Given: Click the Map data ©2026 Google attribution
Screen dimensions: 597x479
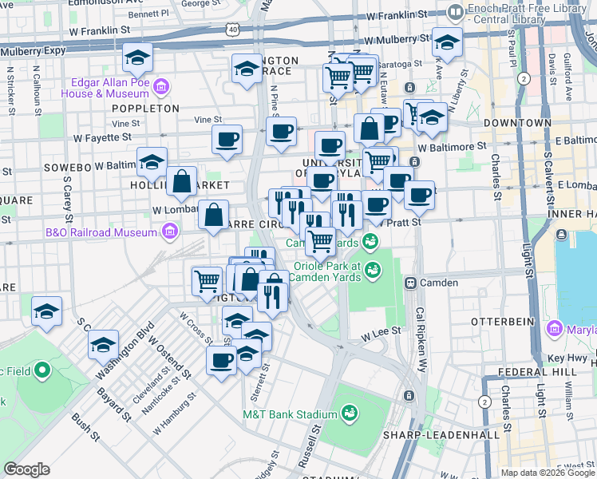Looking at the screenshot, I should tap(548, 473).
